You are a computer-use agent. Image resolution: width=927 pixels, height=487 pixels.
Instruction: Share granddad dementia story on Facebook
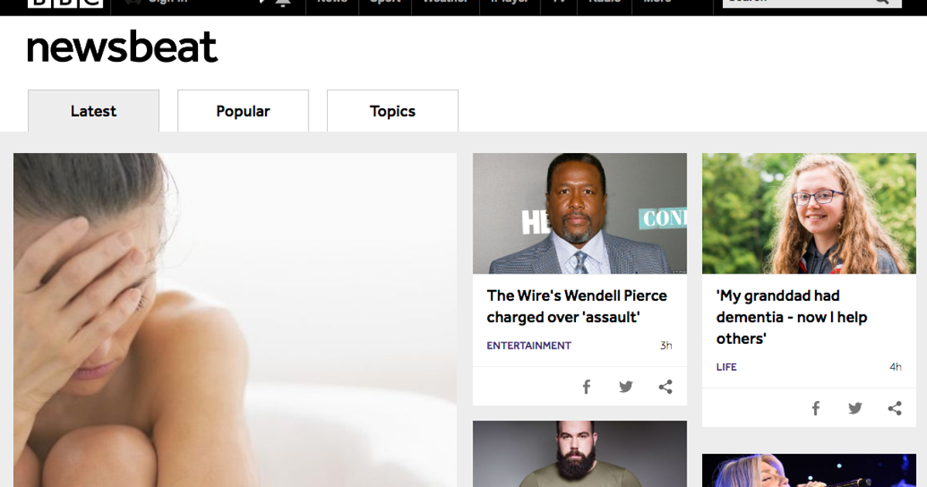(x=815, y=409)
